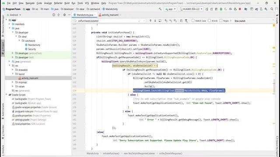This screenshot has width=280, height=157.
Task: Click Select All Occurrences icon in find bar
Action: click(175, 21)
